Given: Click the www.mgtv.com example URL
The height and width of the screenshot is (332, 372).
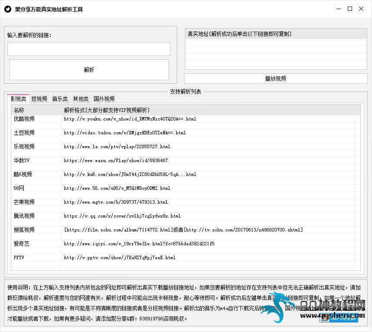Looking at the screenshot, I should click(x=116, y=202).
